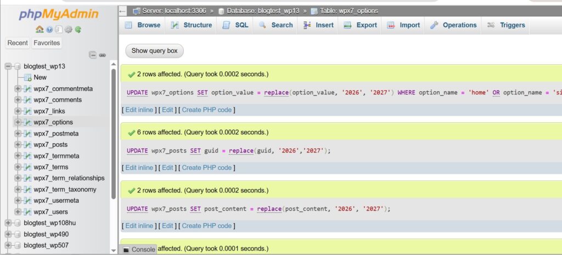Click the table icon beside wpx7_postmeta
562x255 pixels.
pos(28,134)
